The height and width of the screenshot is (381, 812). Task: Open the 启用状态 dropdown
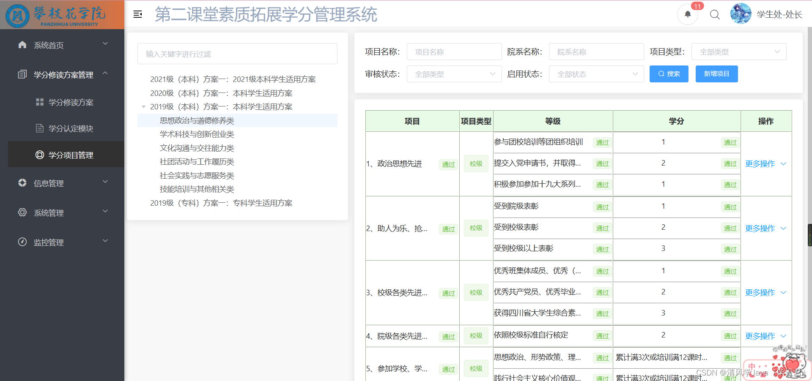596,74
